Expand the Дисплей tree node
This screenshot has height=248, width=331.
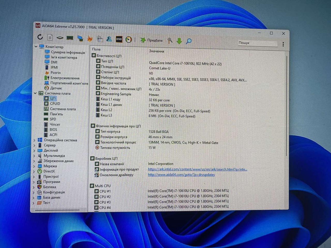(34, 150)
